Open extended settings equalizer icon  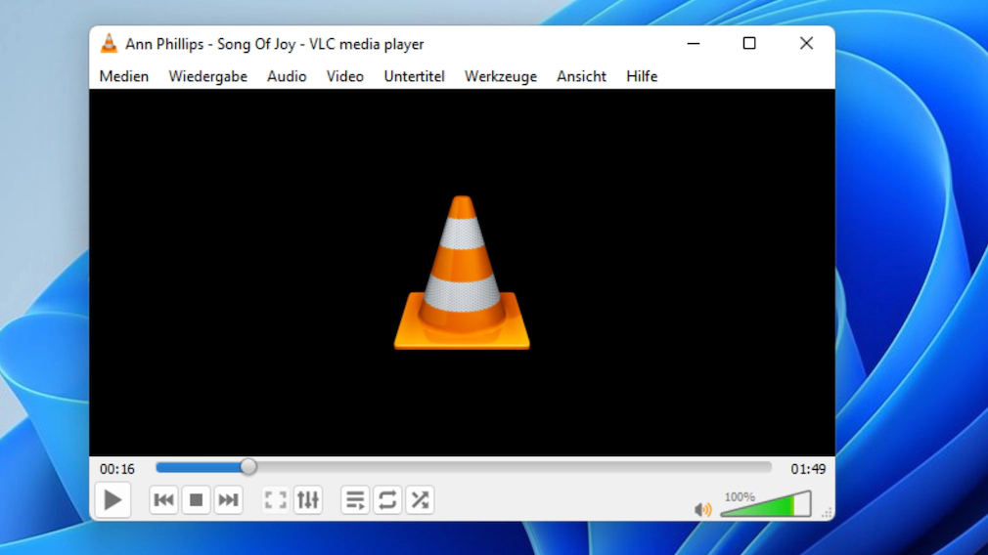(x=308, y=500)
